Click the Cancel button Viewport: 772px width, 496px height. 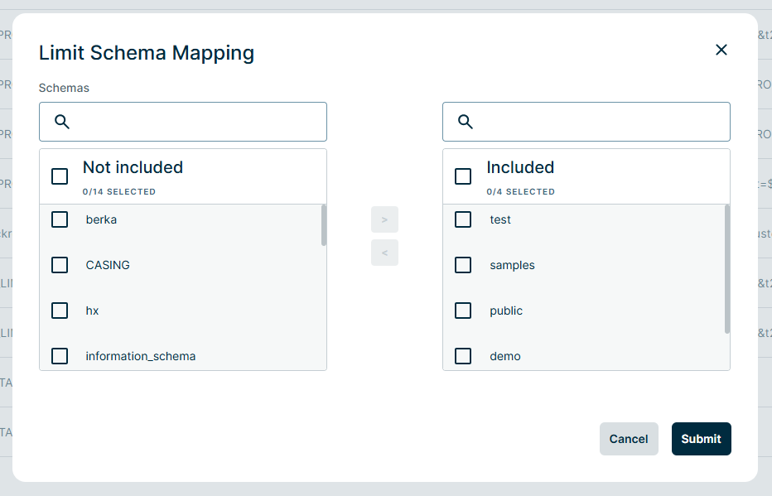coord(629,439)
